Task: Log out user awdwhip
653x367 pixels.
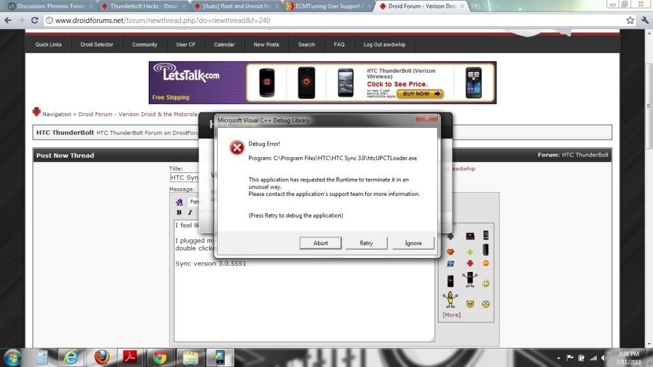Action: [384, 45]
